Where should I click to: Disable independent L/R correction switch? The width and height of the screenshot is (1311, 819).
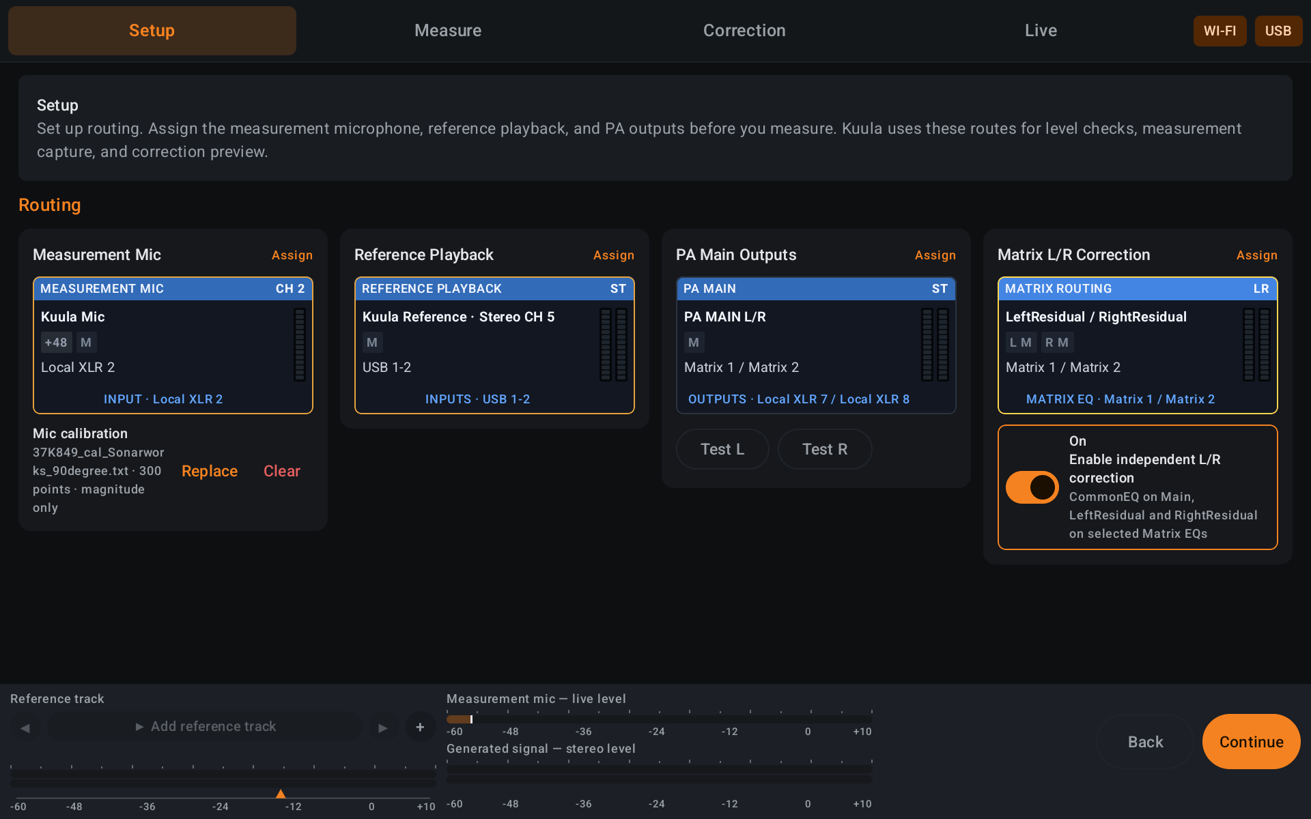(1032, 487)
